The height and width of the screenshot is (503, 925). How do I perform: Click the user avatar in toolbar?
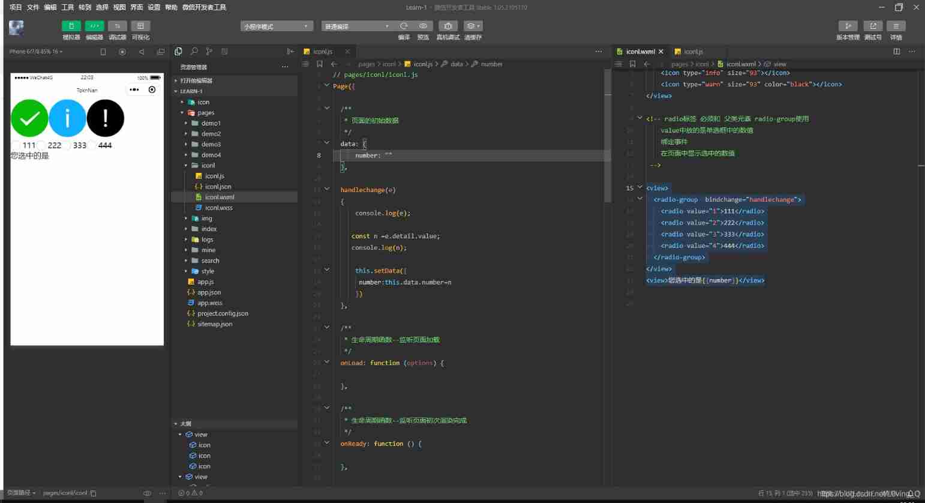coord(17,28)
